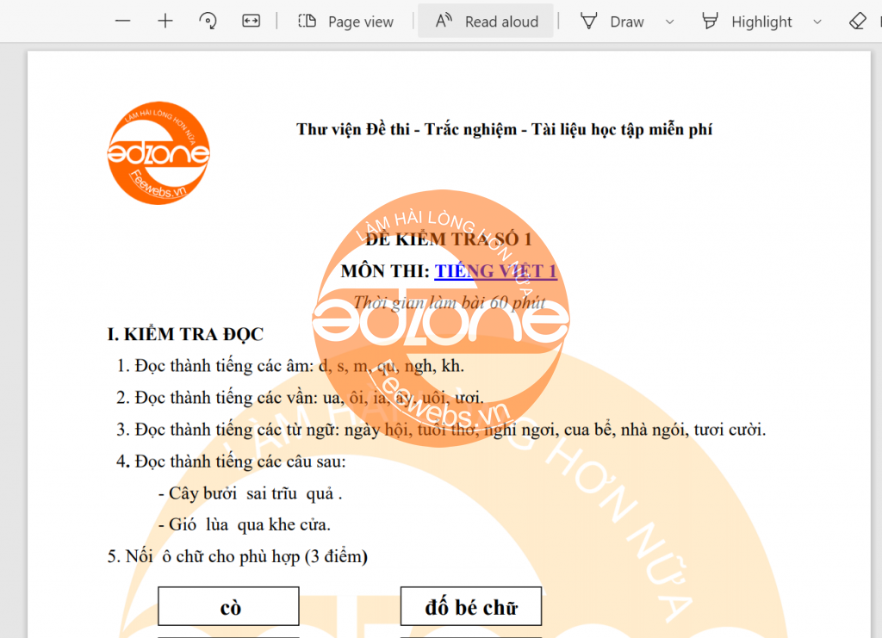
Task: Open the TIẾNG VIỆT 1 hyperlink
Action: [495, 271]
